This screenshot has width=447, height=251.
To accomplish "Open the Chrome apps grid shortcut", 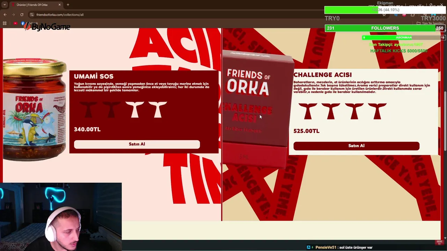I will pos(5,23).
